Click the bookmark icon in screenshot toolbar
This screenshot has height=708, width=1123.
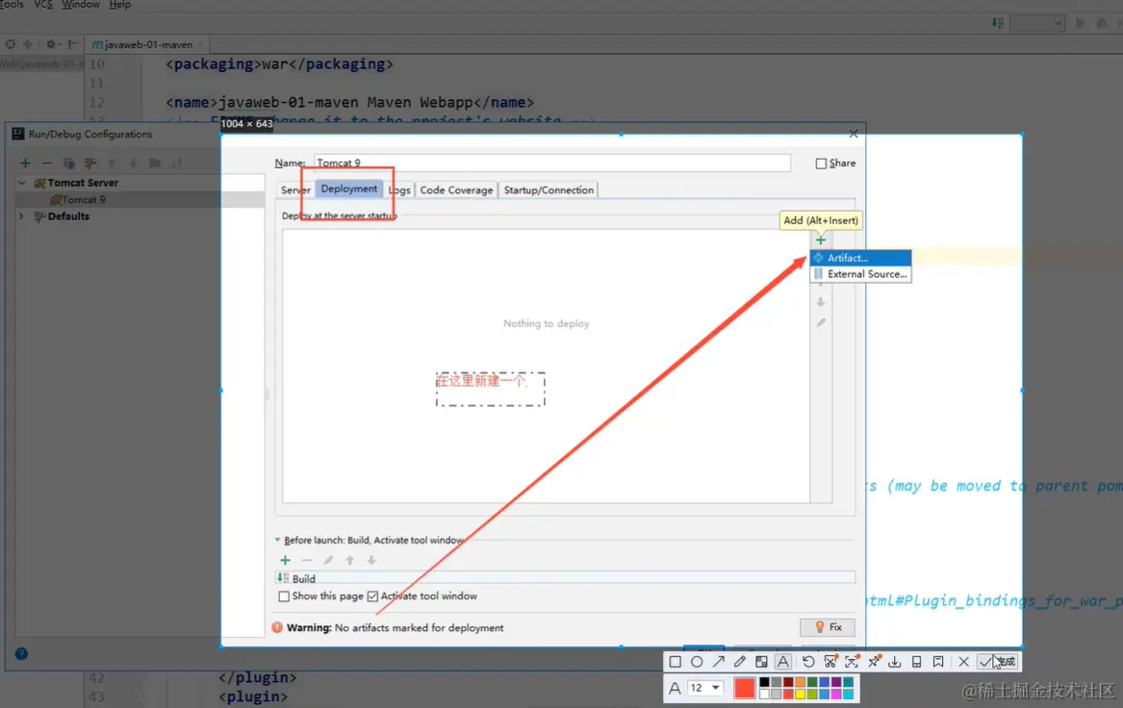938,662
